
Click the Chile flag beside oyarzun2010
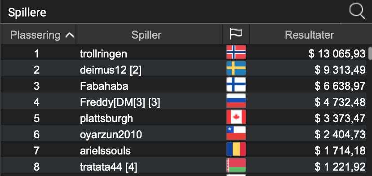[236, 133]
